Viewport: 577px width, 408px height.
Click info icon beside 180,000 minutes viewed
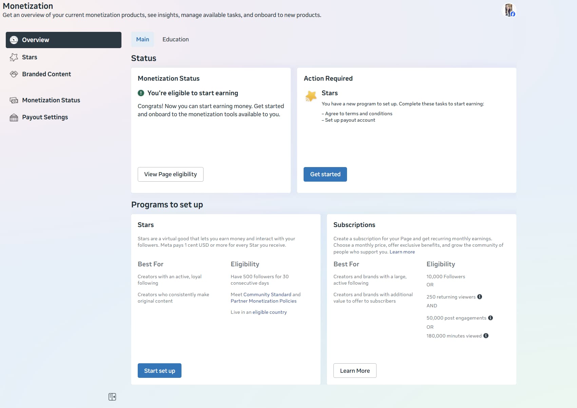coord(486,336)
